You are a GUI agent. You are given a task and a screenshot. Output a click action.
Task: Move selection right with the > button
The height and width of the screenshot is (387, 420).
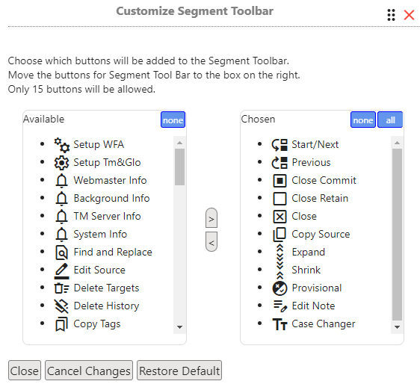click(211, 218)
